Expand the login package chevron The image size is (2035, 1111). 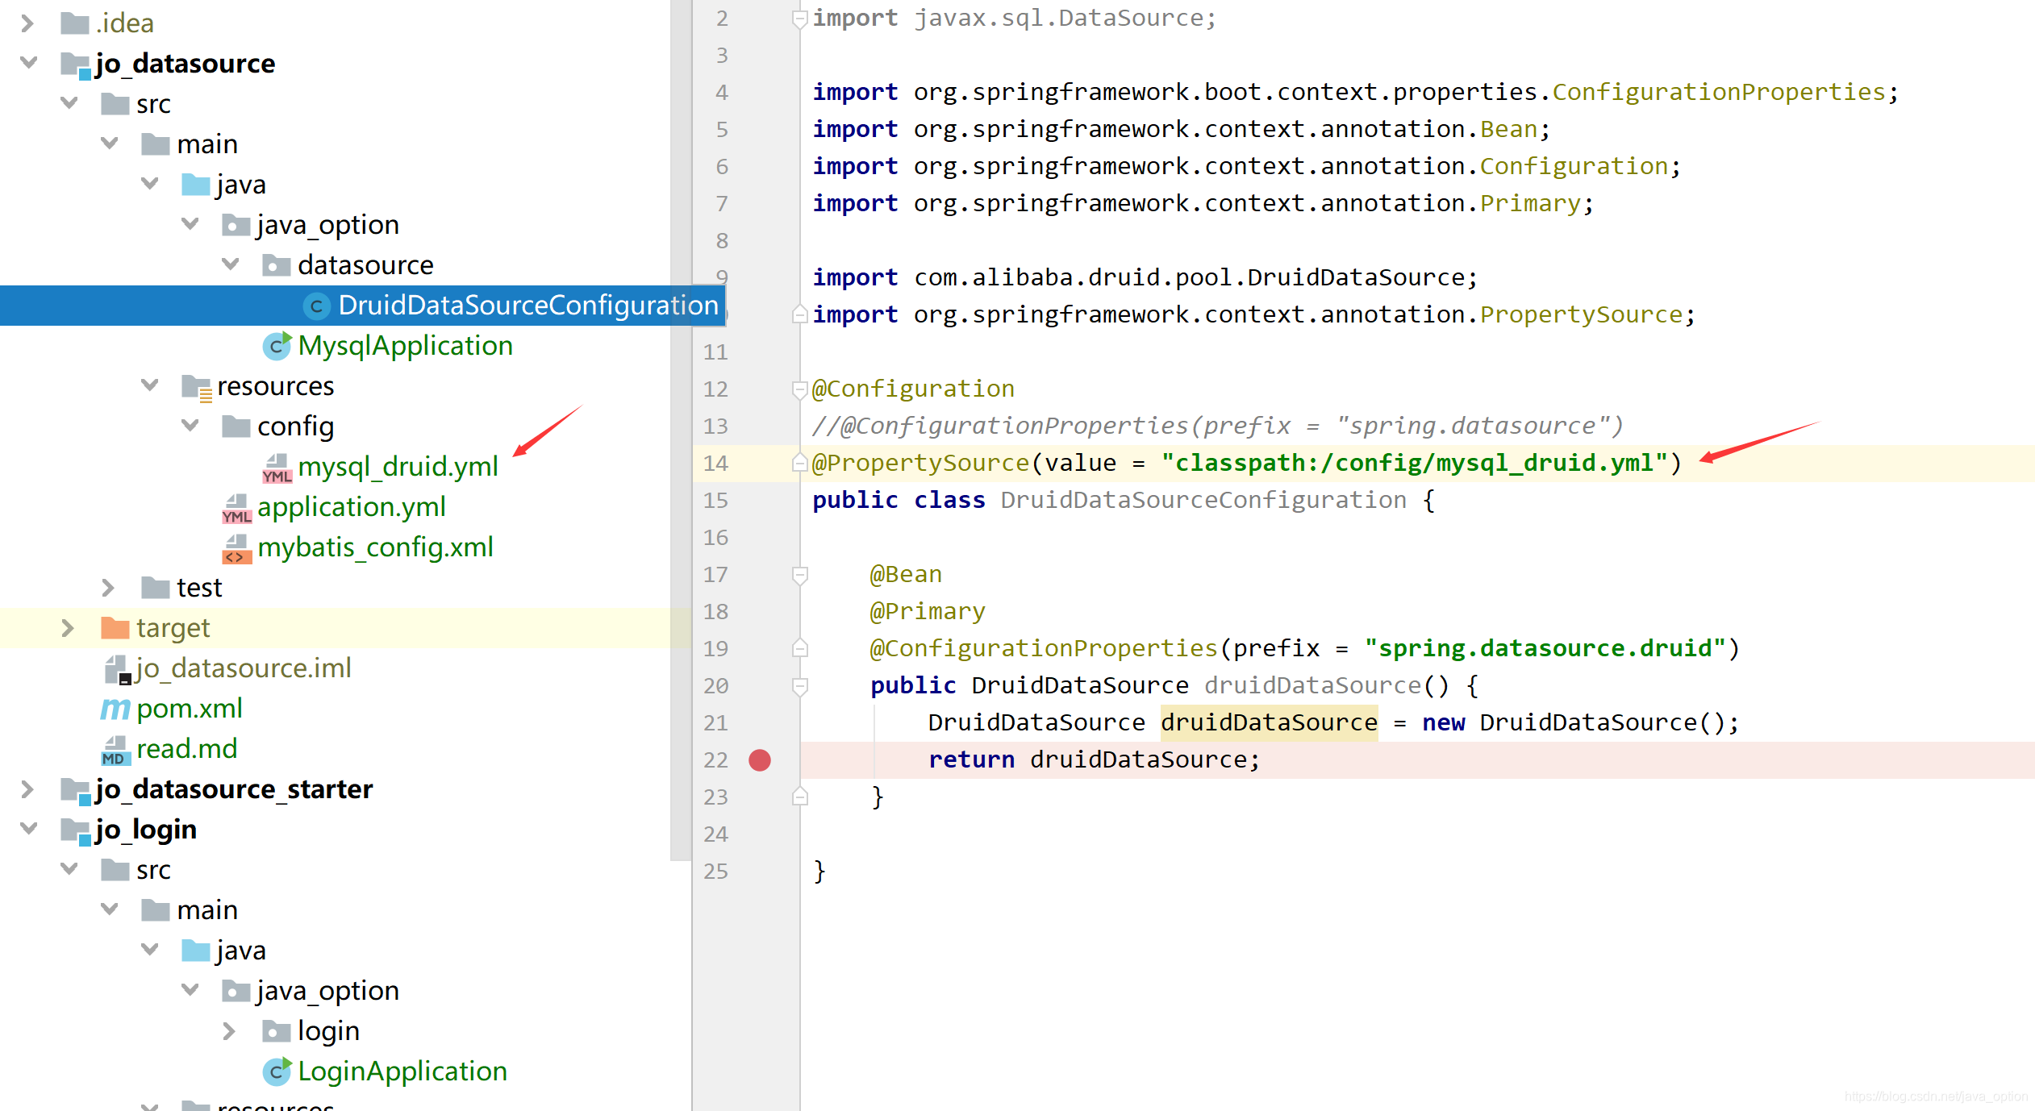(229, 1031)
